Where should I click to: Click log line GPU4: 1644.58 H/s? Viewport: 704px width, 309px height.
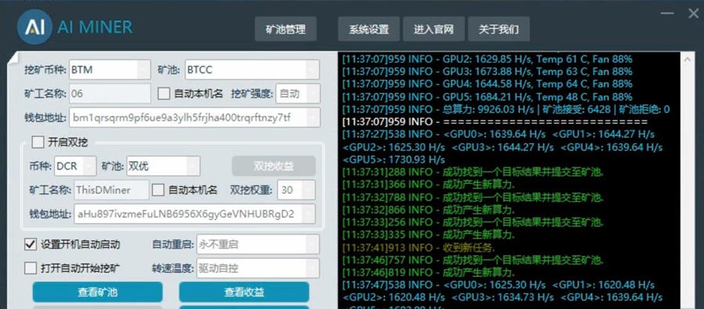coord(487,84)
